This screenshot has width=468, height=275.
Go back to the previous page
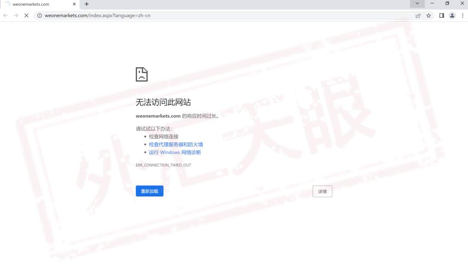point(6,16)
